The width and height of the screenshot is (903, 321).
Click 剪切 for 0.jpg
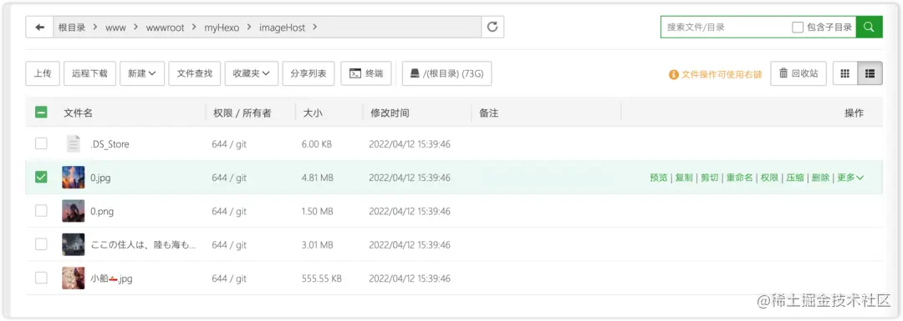pos(710,178)
